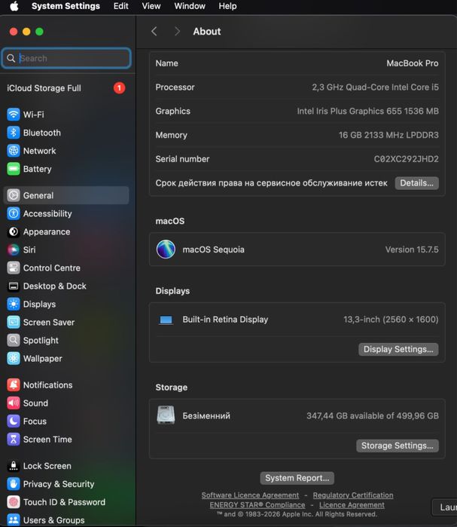Screen dimensions: 457x527
Task: Click the red notification badge
Action: click(x=119, y=88)
